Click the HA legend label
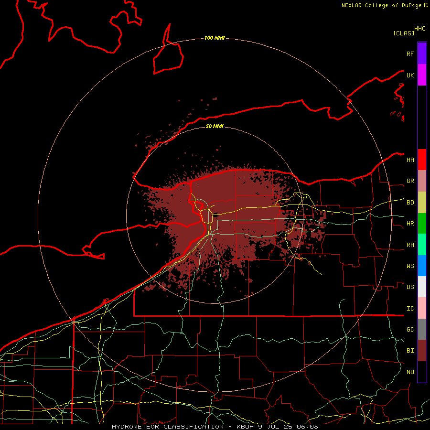This screenshot has height=430, width=430. pos(410,160)
